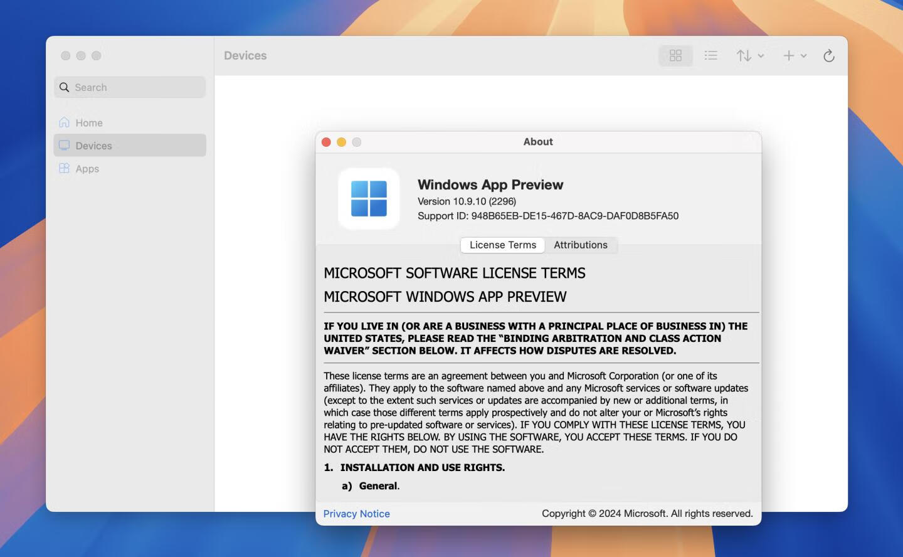This screenshot has height=557, width=903.
Task: Switch to the Attributions tab
Action: 581,245
